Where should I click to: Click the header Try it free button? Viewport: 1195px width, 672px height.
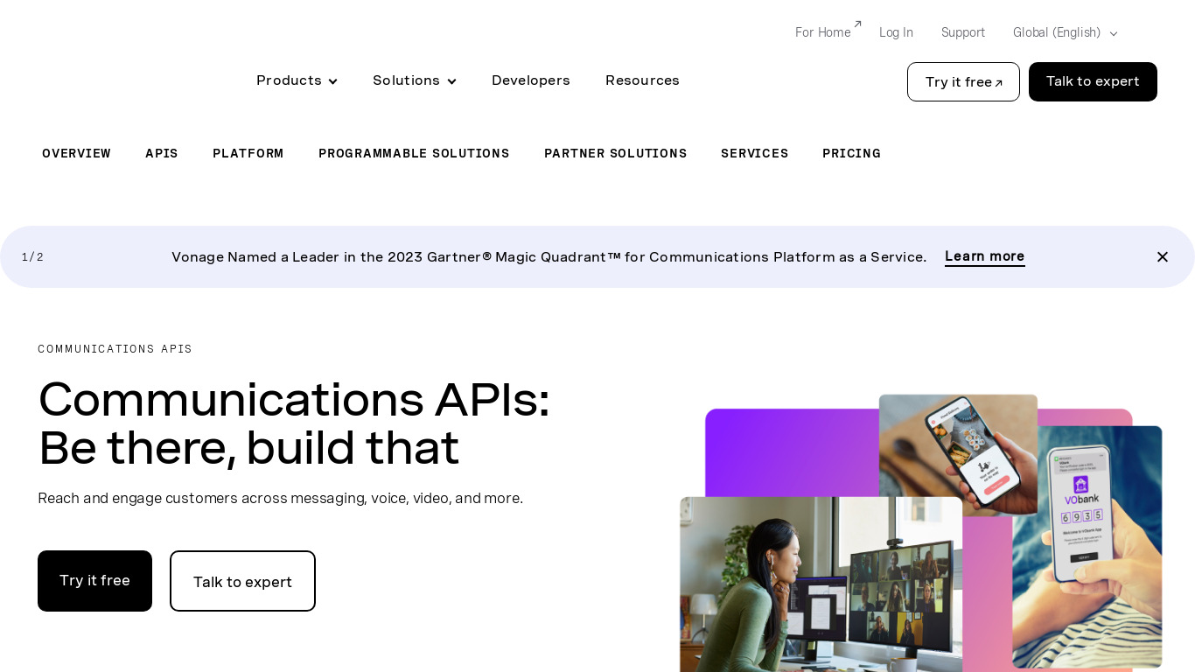[x=963, y=81]
